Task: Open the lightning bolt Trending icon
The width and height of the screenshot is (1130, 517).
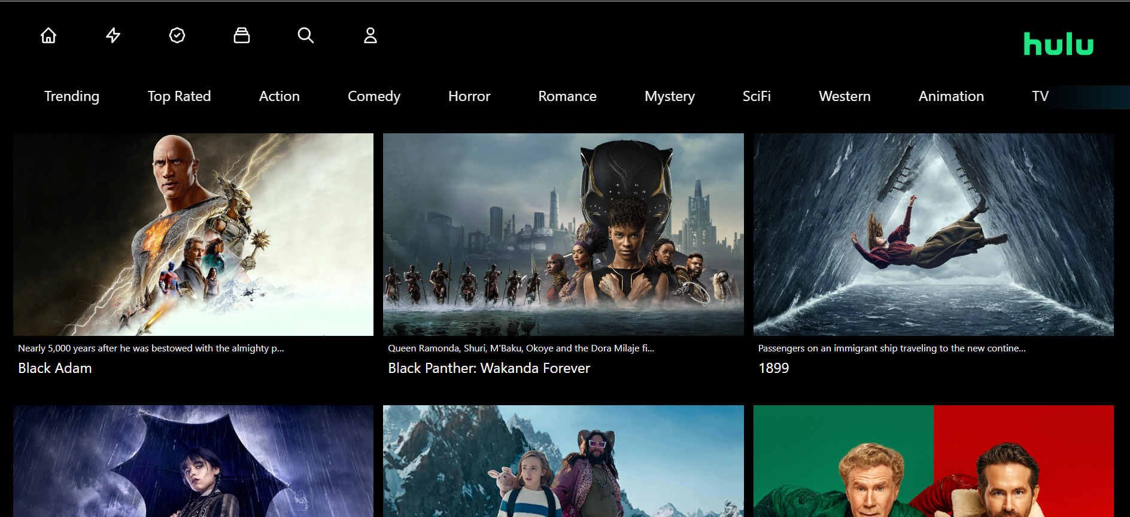Action: point(113,36)
